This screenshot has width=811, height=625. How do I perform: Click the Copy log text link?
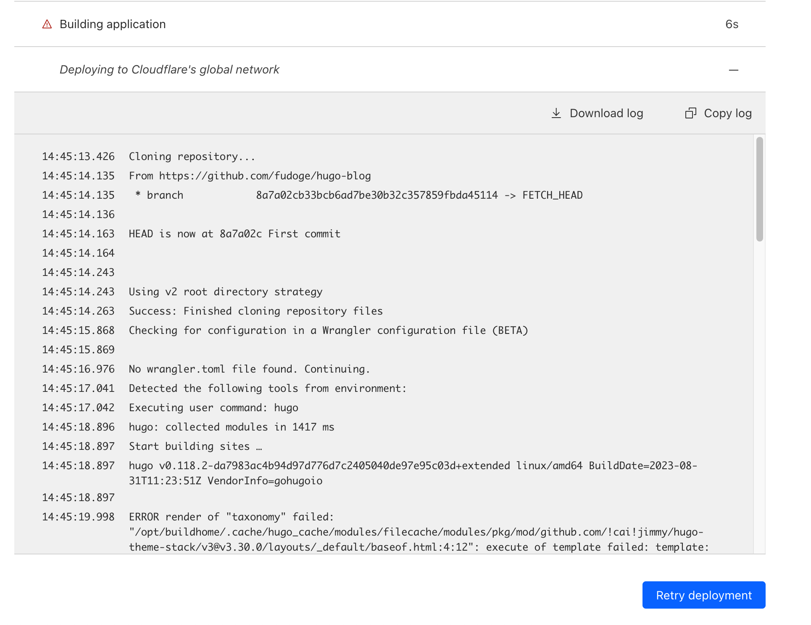[727, 113]
